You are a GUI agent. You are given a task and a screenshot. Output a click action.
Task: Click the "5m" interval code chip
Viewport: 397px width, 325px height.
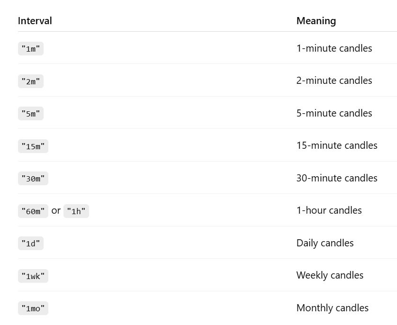[x=31, y=114]
